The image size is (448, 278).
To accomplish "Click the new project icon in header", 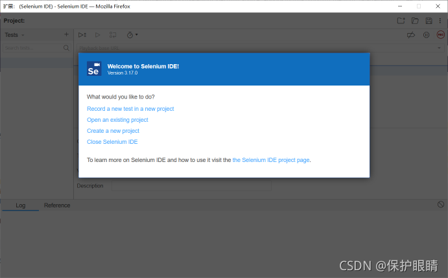I will coord(401,21).
